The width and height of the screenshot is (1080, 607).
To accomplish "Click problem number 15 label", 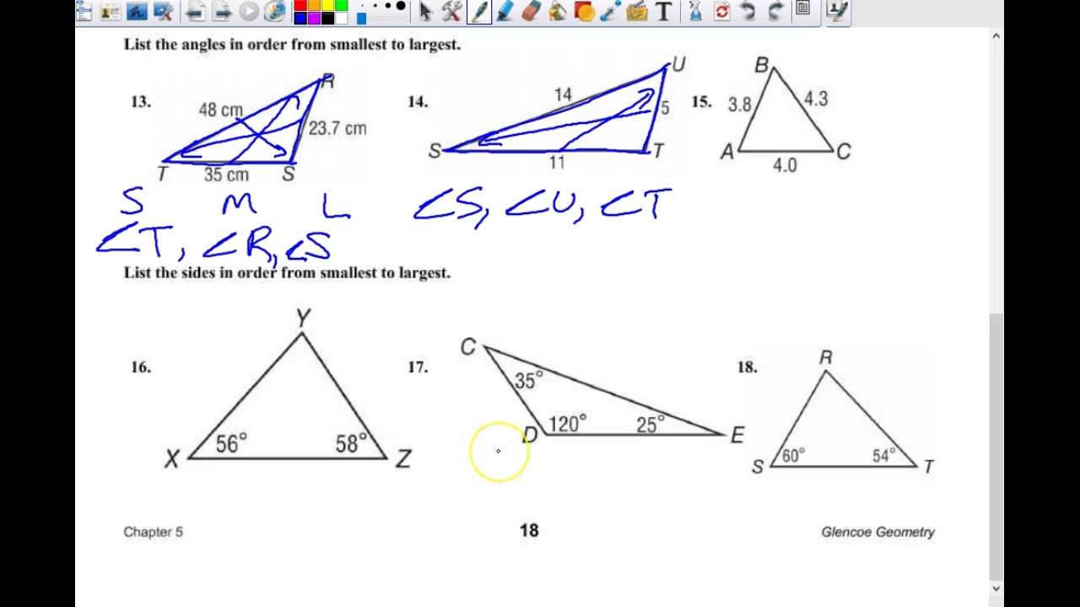I will pos(701,101).
